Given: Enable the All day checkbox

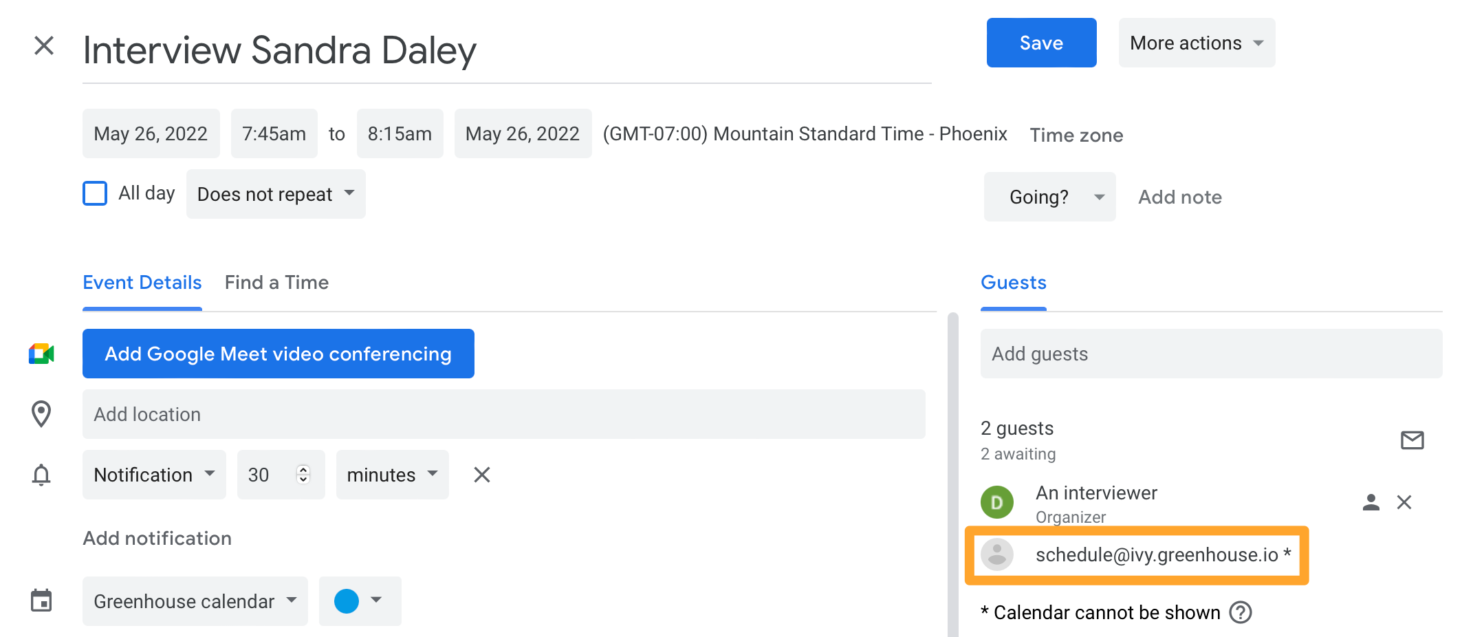Looking at the screenshot, I should point(95,193).
